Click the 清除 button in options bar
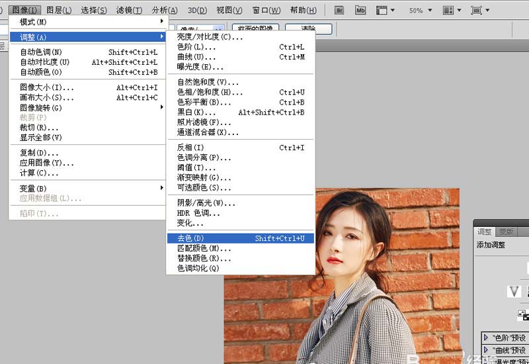This screenshot has height=364, width=529. 308,28
